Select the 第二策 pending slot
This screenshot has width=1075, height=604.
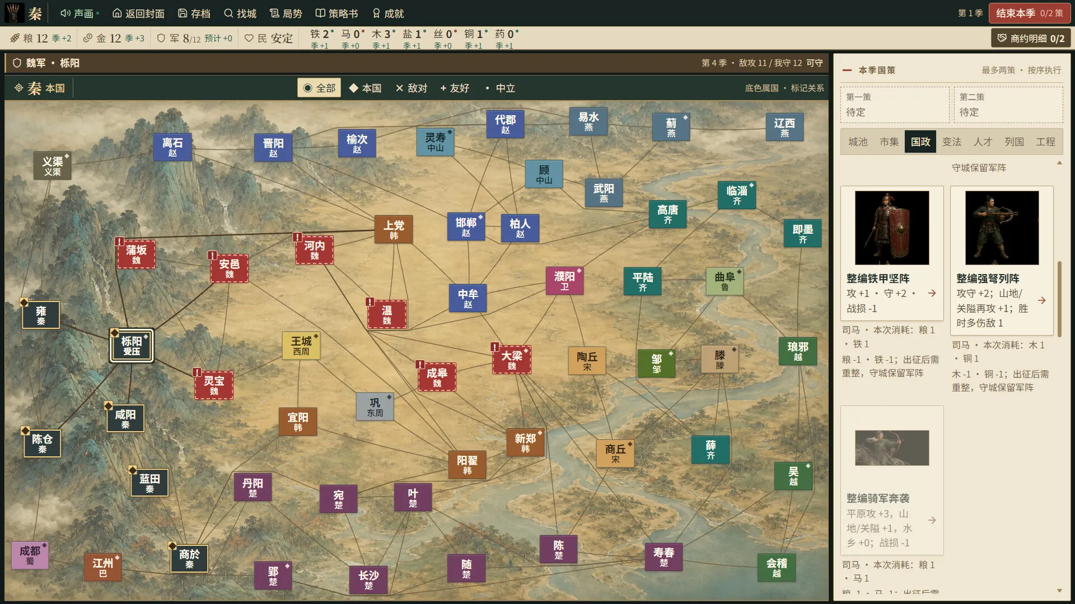tap(1008, 105)
